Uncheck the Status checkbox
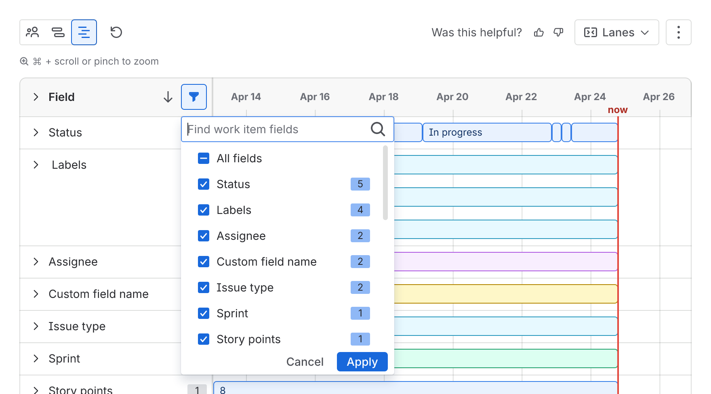This screenshot has width=711, height=394. [204, 184]
